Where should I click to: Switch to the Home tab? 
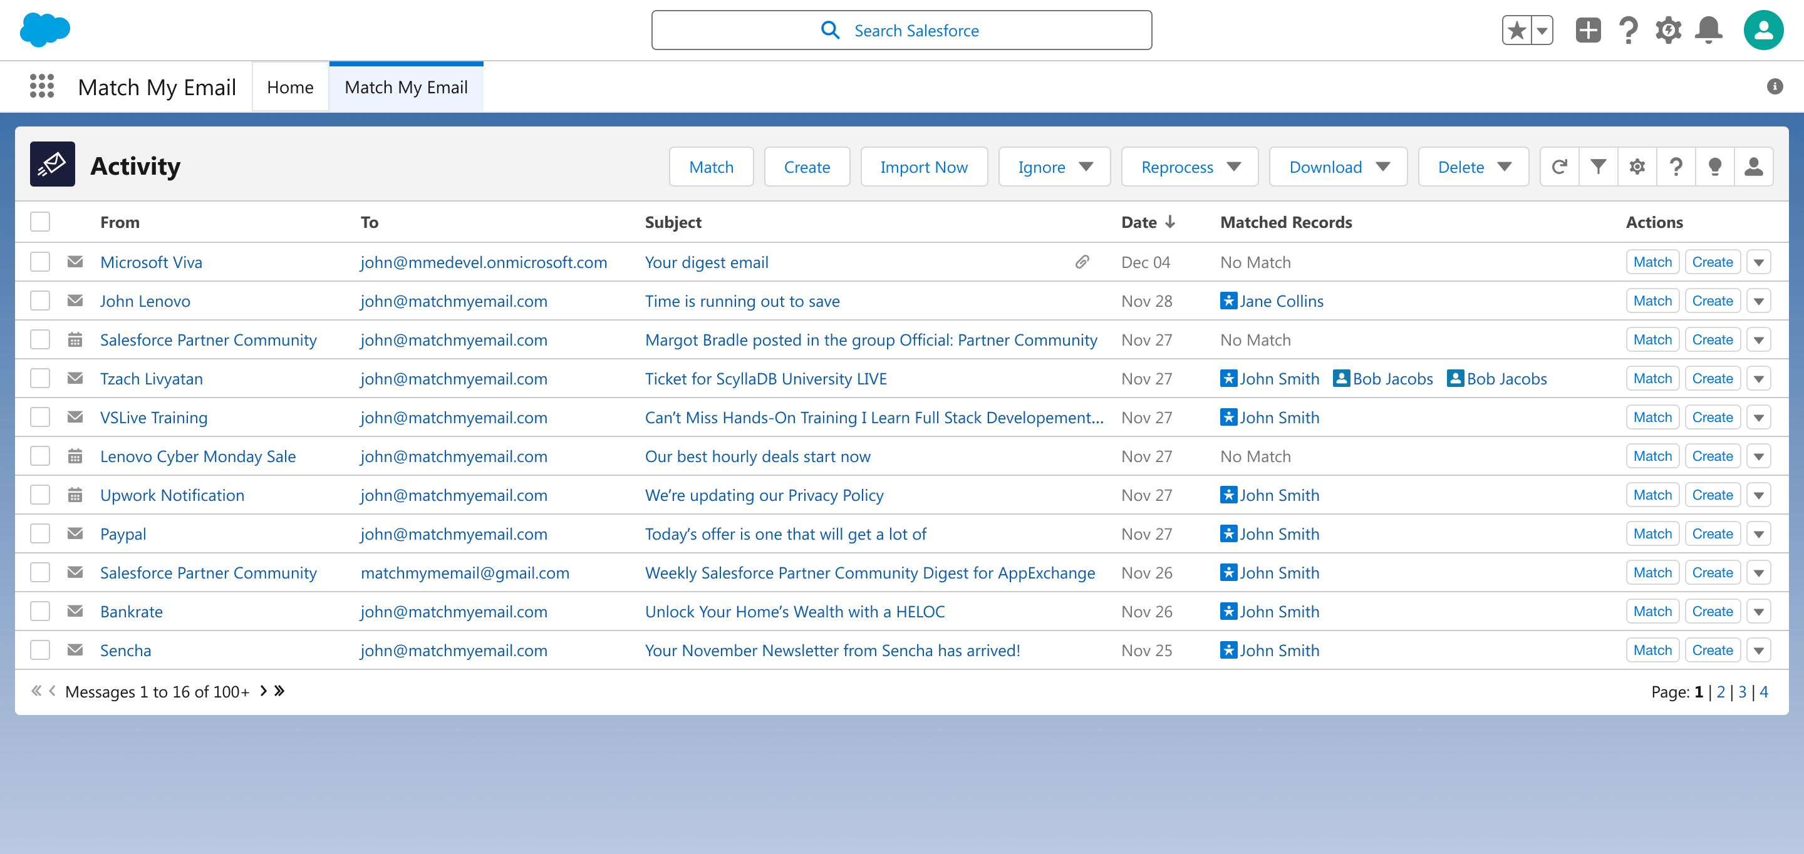click(x=290, y=87)
